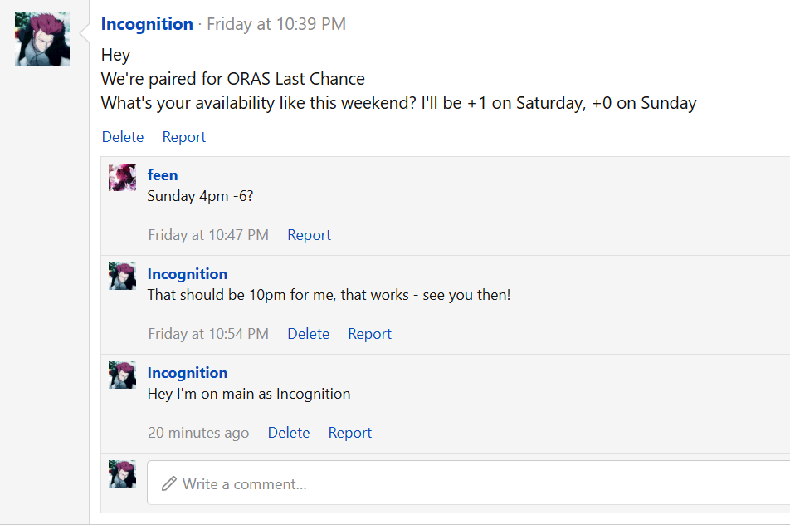Image resolution: width=790 pixels, height=525 pixels.
Task: Report the main profile post
Action: (183, 137)
